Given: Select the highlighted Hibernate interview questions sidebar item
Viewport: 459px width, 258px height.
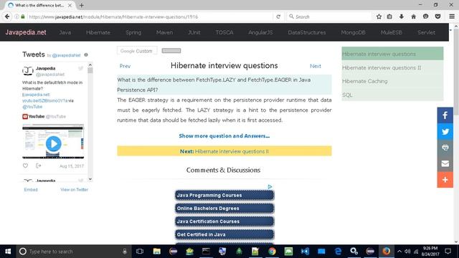Looking at the screenshot, I should (392, 54).
